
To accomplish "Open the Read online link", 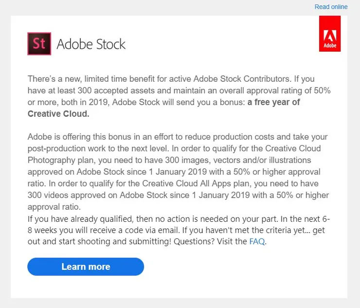I will [x=331, y=7].
